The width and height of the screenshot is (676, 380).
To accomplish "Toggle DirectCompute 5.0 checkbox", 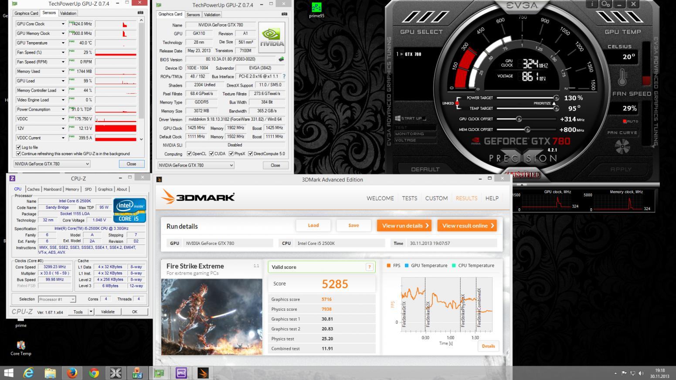I will click(x=250, y=154).
